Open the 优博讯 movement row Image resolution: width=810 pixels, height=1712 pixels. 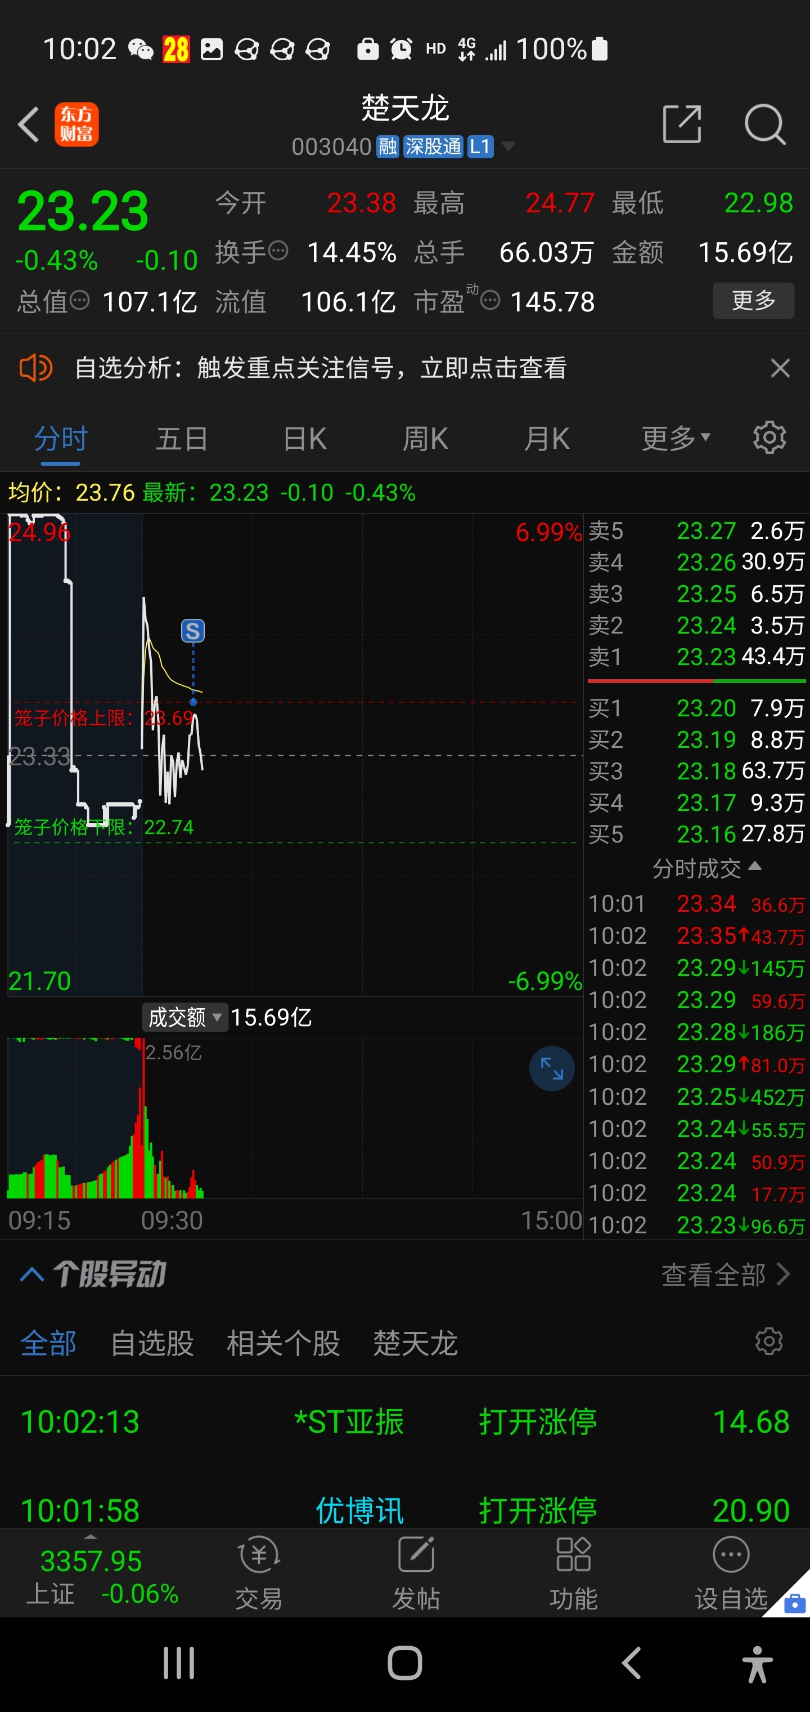(405, 1510)
